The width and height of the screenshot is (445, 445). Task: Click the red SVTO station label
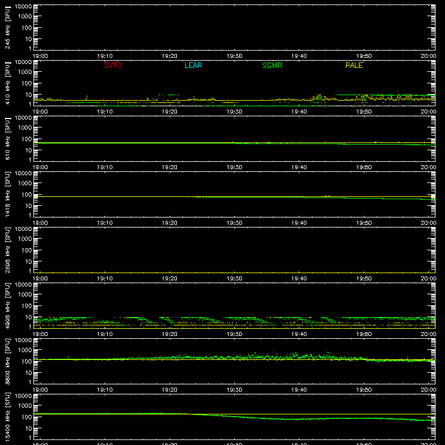113,65
